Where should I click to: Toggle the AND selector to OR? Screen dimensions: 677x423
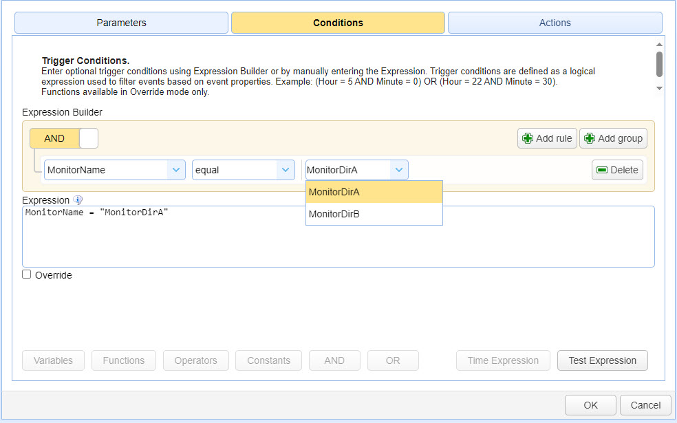pos(89,138)
